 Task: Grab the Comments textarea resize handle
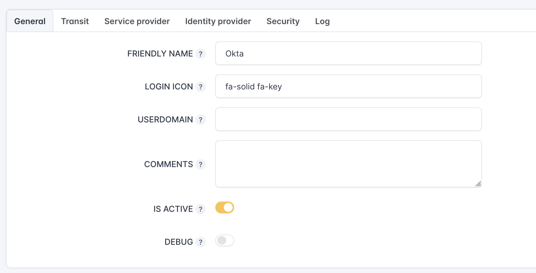coord(478,184)
